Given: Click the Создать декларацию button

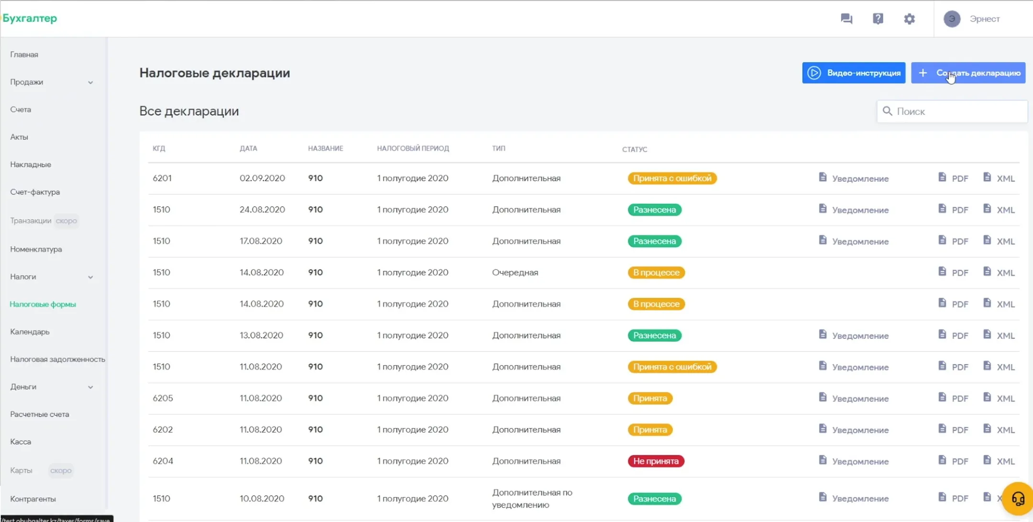Looking at the screenshot, I should pyautogui.click(x=968, y=73).
